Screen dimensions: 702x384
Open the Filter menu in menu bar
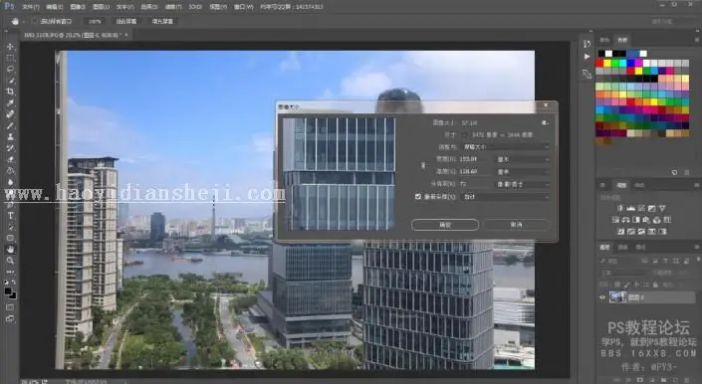[173, 7]
